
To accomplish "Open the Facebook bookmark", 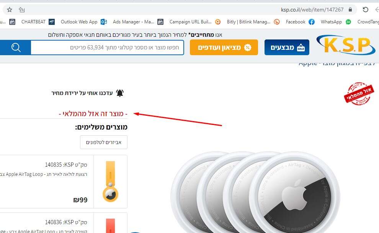I will click(300, 22).
